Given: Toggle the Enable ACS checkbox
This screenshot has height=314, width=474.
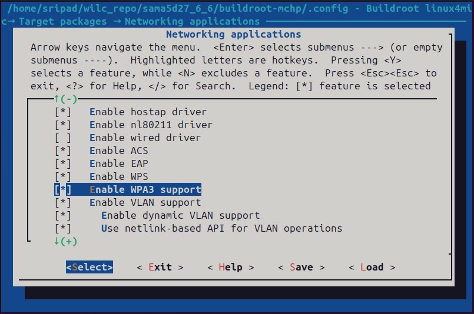Looking at the screenshot, I should (x=63, y=151).
